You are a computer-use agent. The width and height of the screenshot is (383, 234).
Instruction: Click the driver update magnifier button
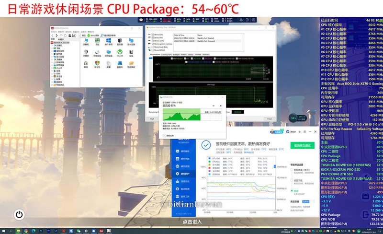(x=108, y=35)
